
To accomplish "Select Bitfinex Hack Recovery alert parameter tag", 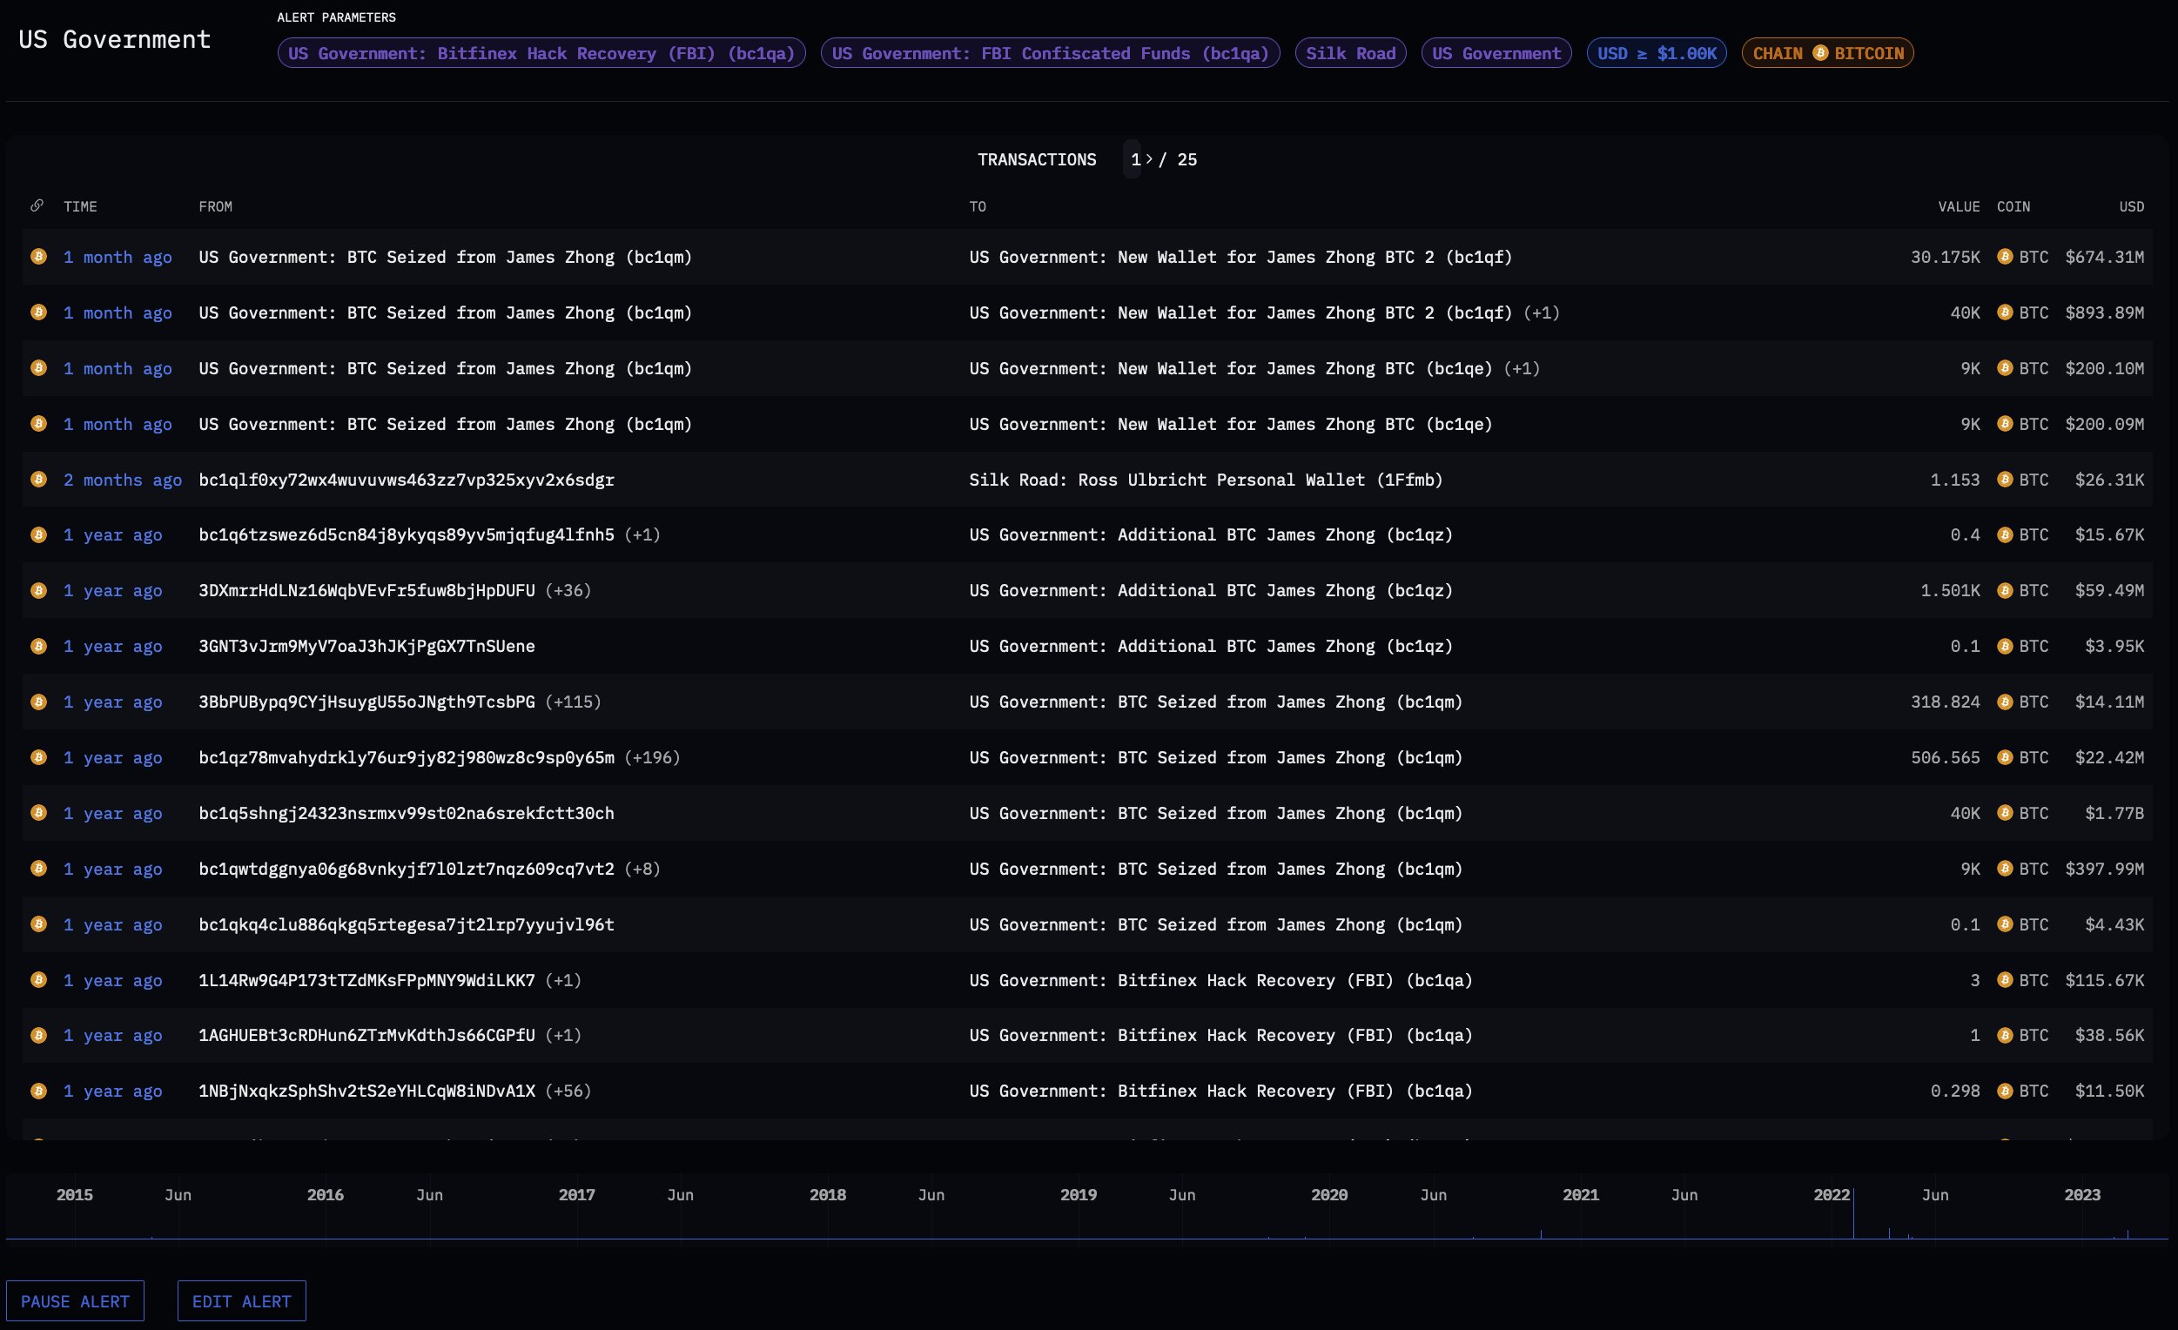I will (x=541, y=53).
